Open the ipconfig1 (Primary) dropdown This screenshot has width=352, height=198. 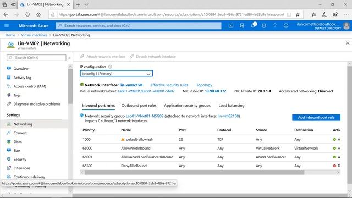(x=116, y=74)
